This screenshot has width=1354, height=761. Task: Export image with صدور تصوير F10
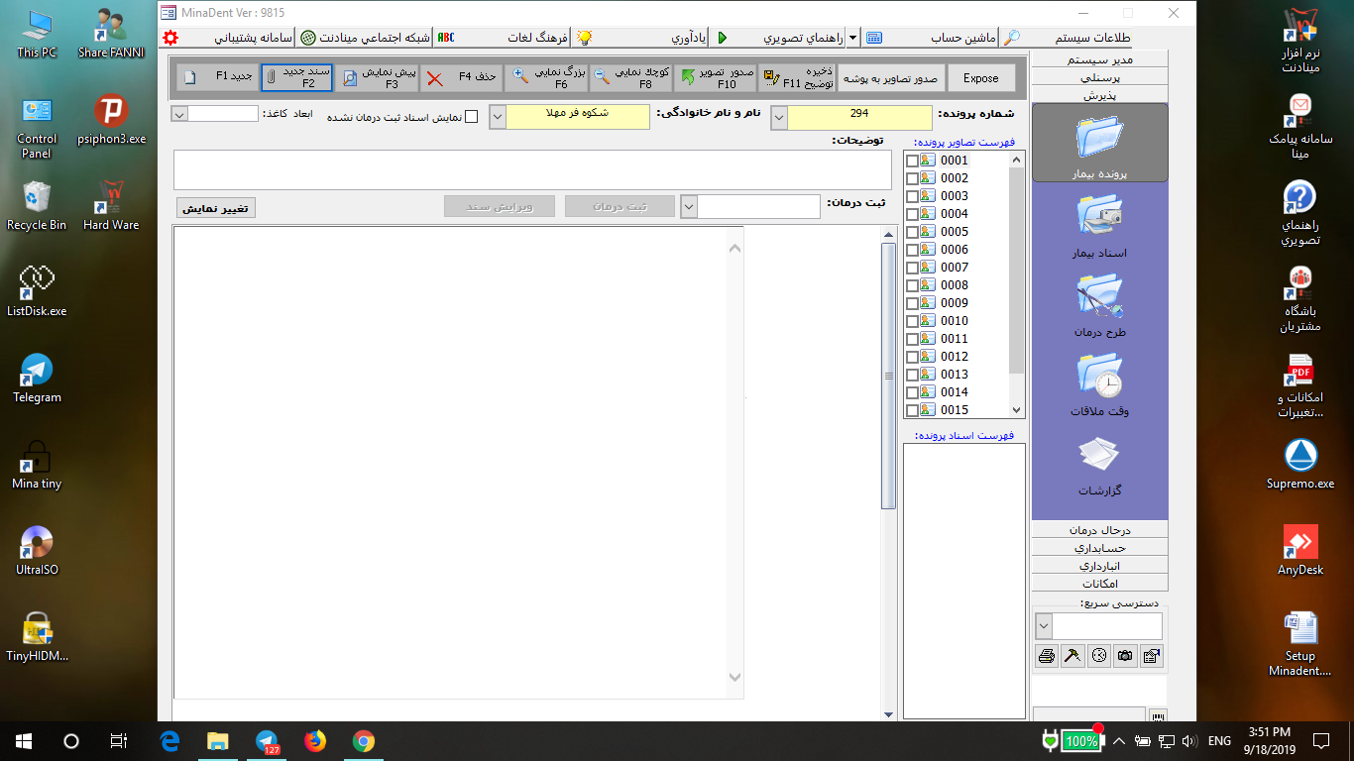pyautogui.click(x=717, y=78)
